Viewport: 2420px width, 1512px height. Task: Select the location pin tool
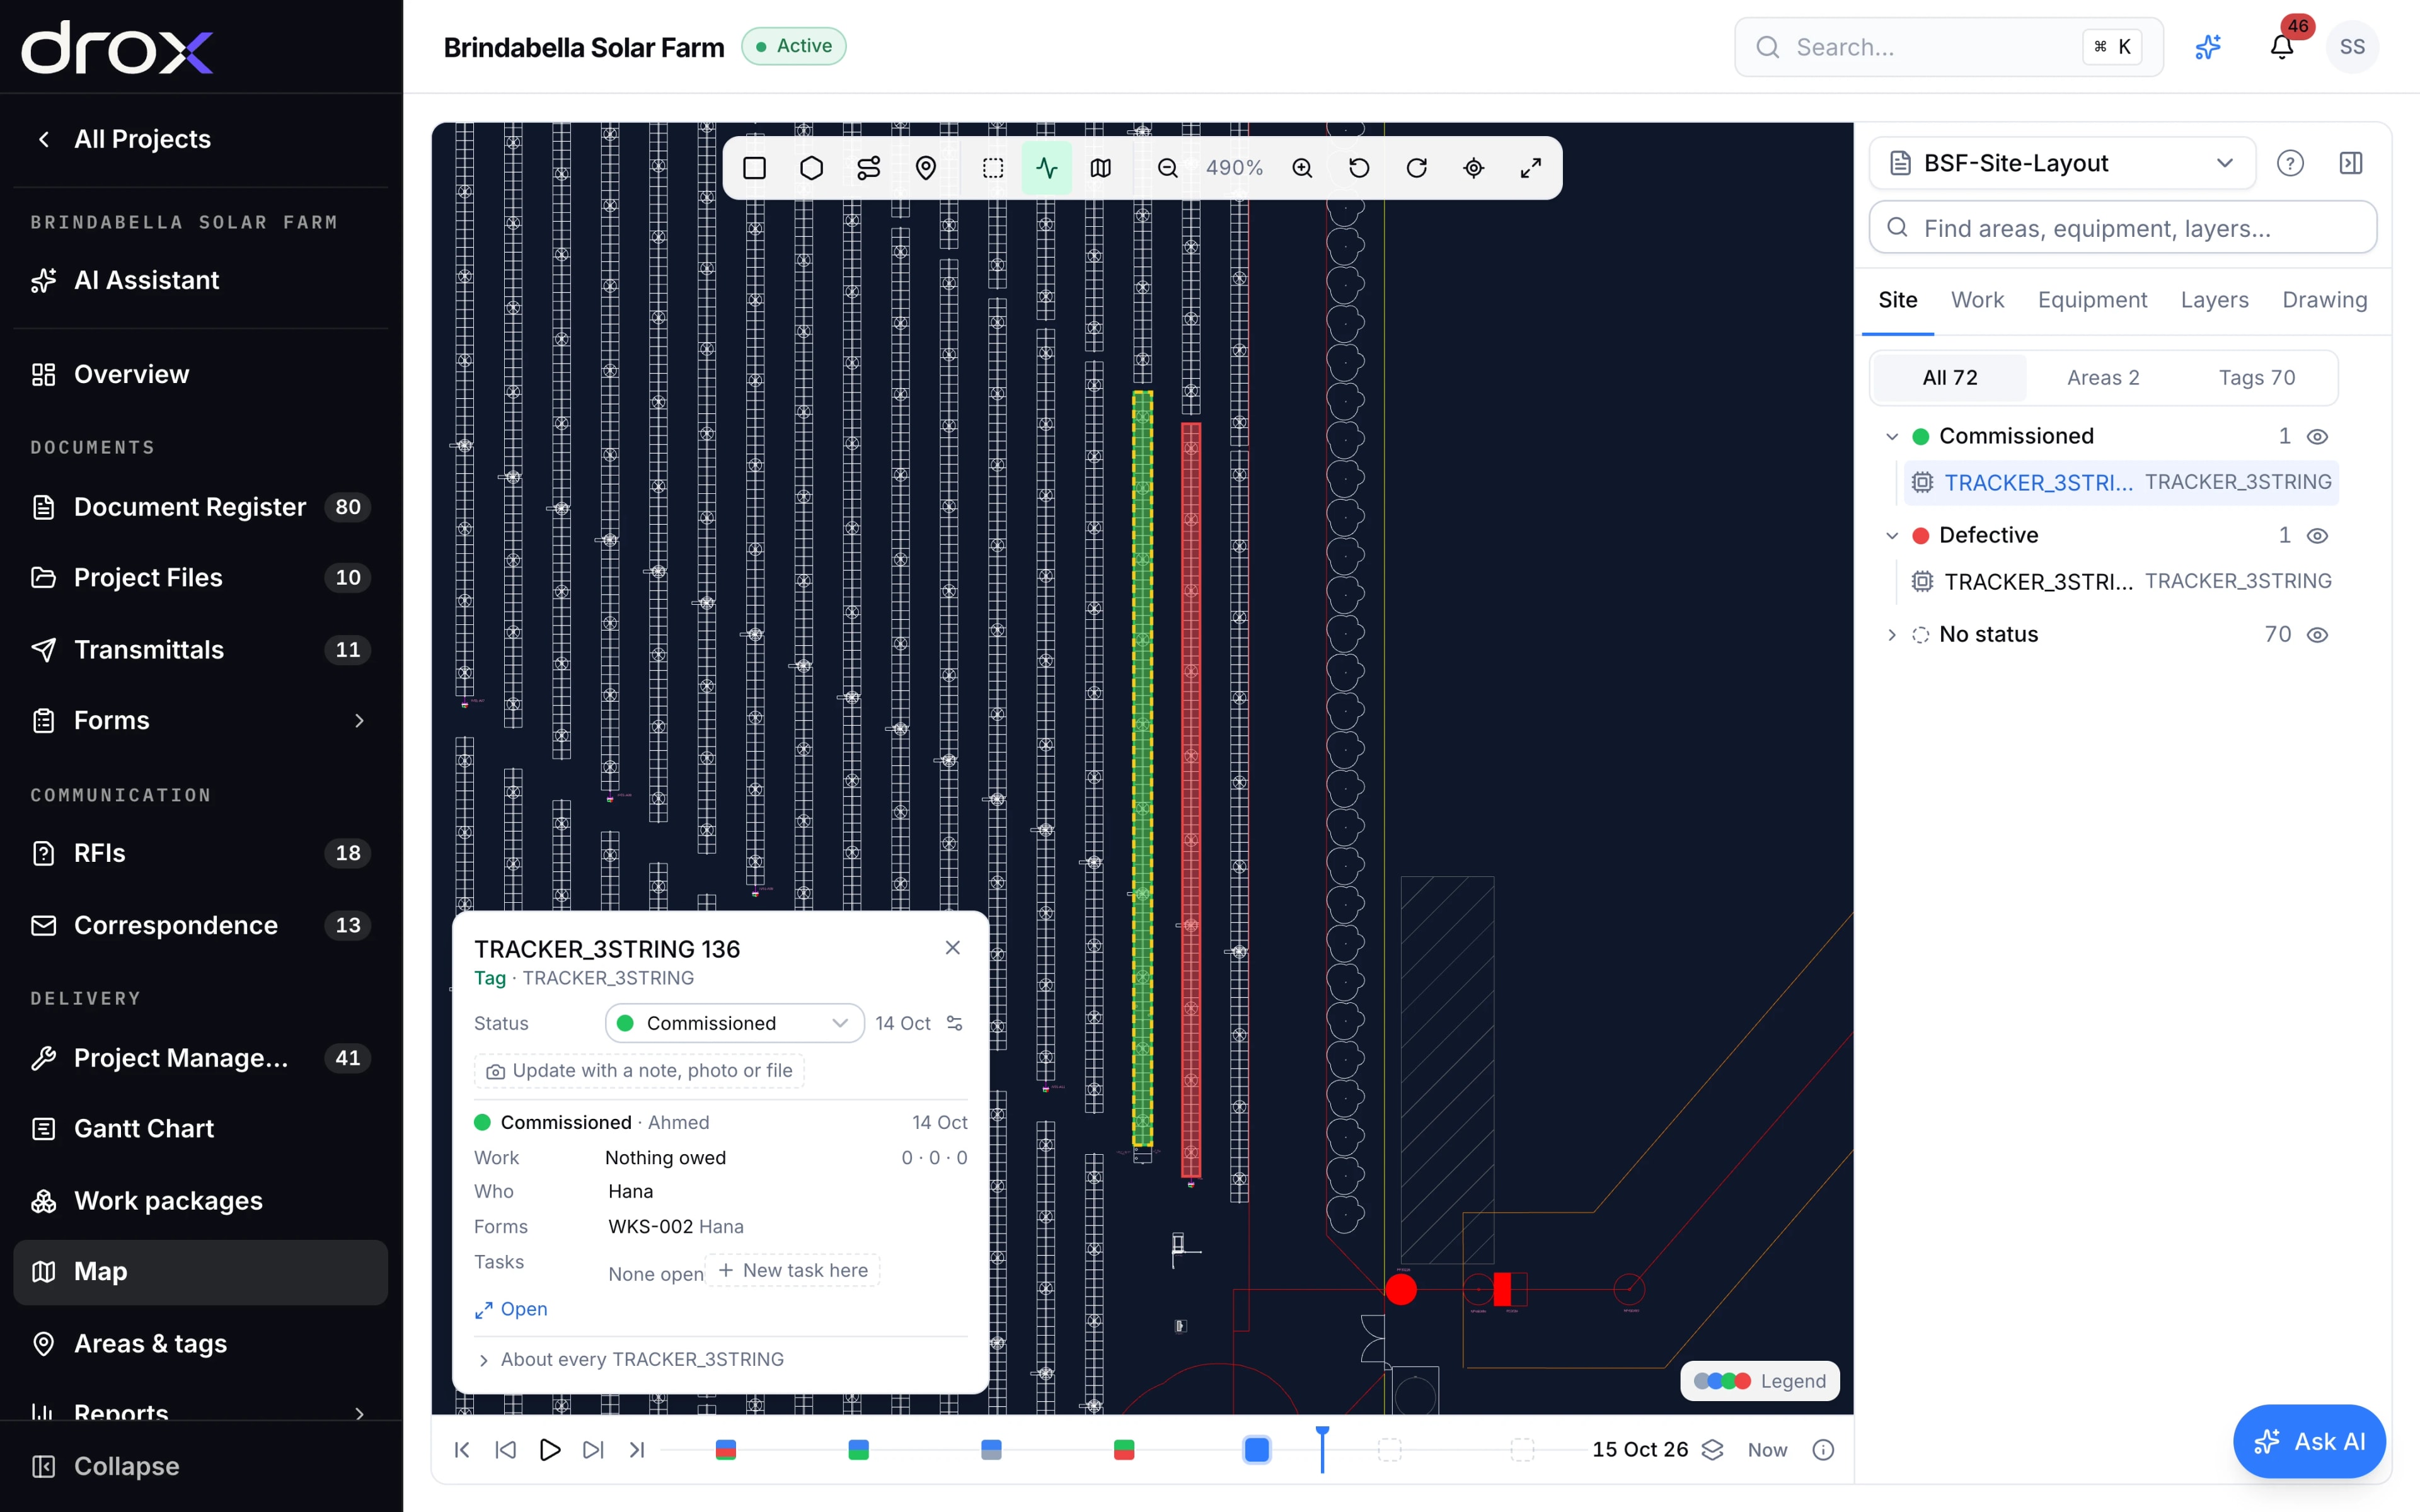click(926, 168)
